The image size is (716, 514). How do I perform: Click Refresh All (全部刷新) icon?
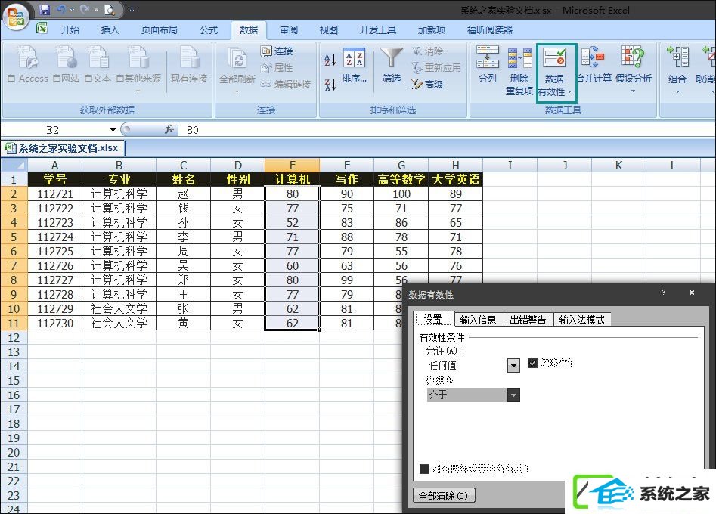(237, 60)
